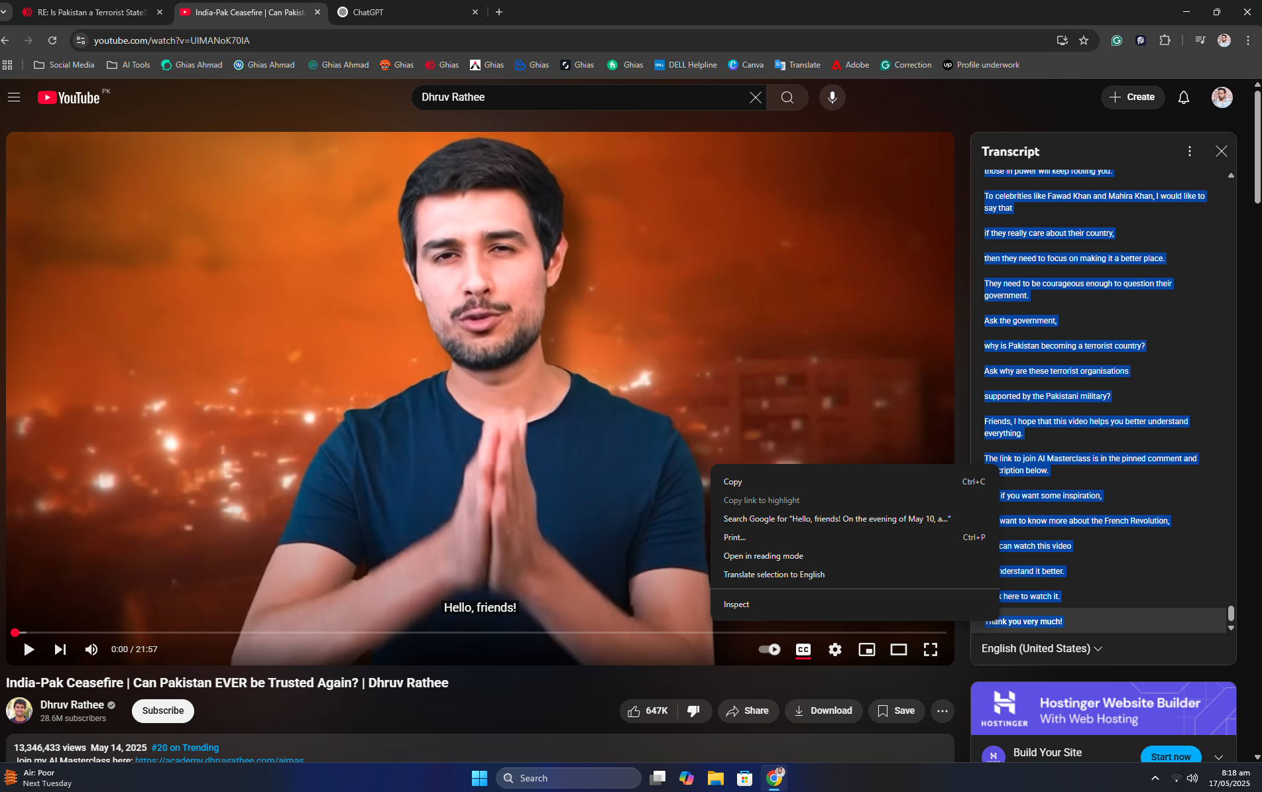Open notifications bell
This screenshot has height=792, width=1262.
(x=1184, y=97)
